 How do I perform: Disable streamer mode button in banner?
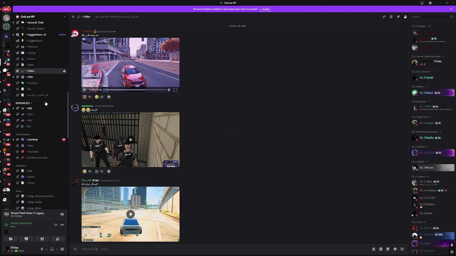point(265,9)
